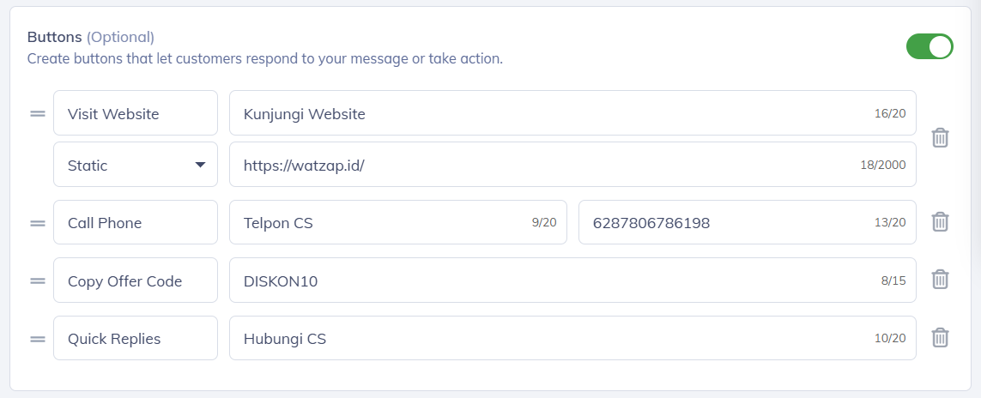This screenshot has height=398, width=981.
Task: Click the Hubungi CS reply text field
Action: coord(549,339)
